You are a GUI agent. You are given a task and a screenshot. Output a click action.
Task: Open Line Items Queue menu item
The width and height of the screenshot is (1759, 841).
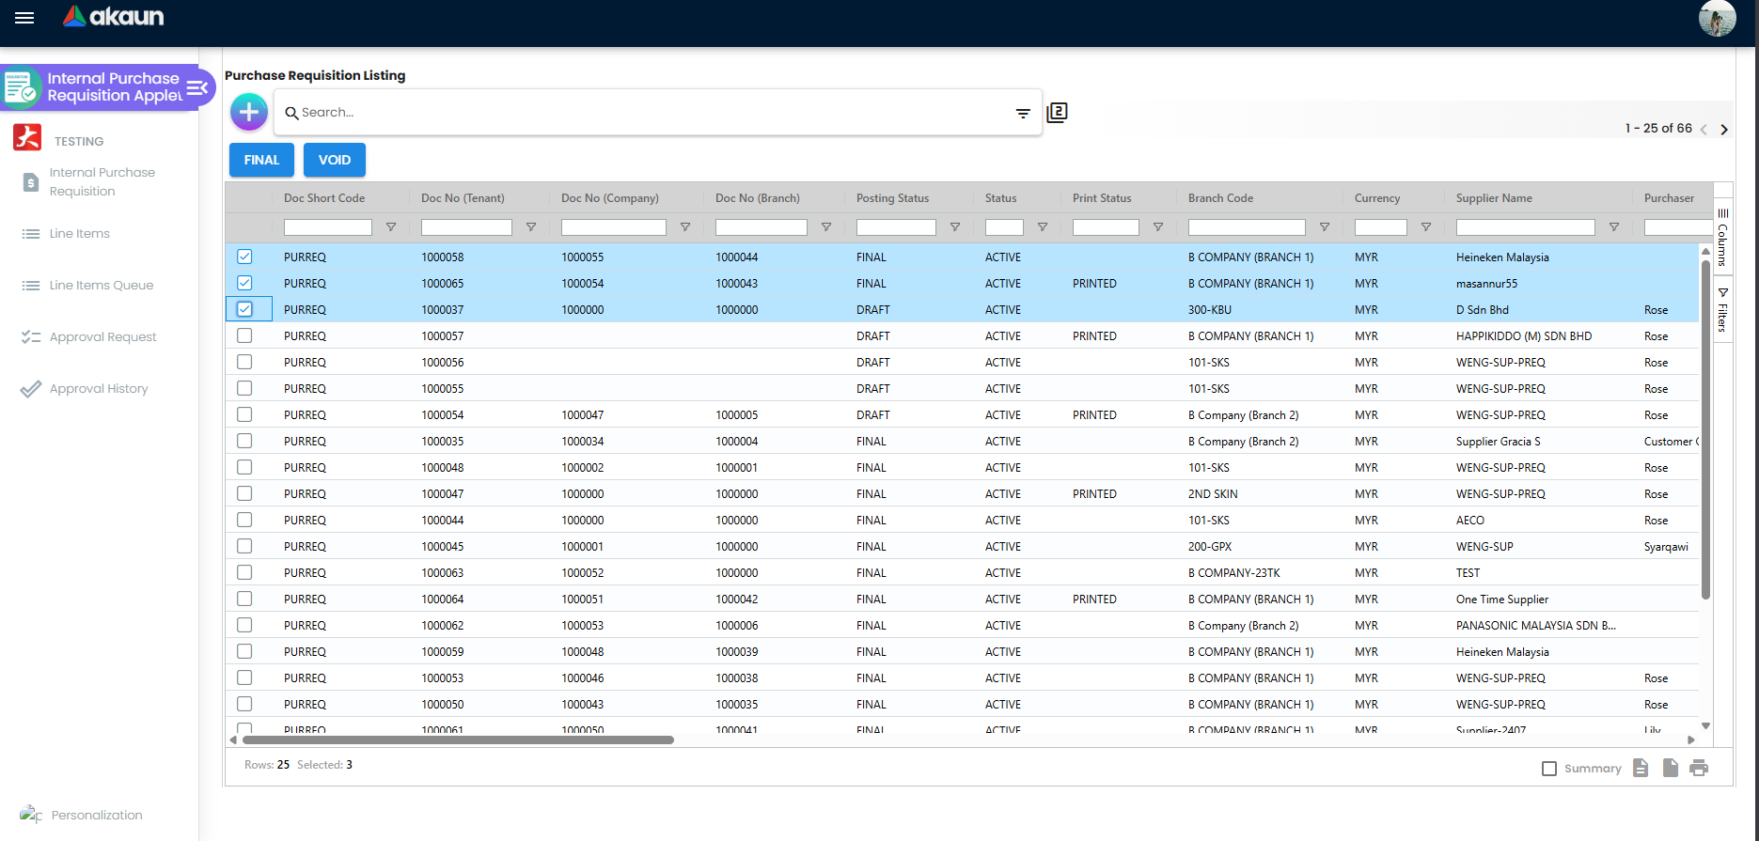[101, 285]
